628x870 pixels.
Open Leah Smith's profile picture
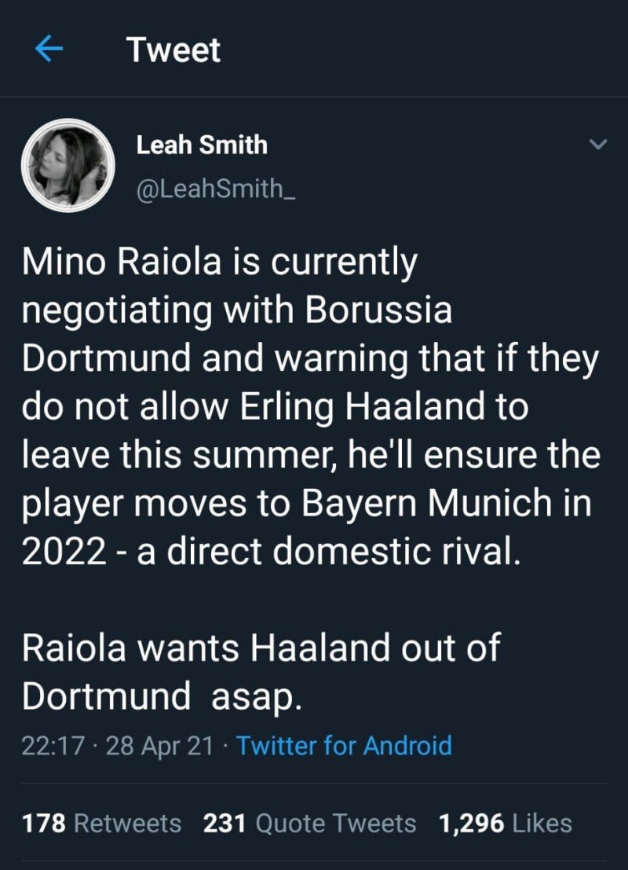68,166
